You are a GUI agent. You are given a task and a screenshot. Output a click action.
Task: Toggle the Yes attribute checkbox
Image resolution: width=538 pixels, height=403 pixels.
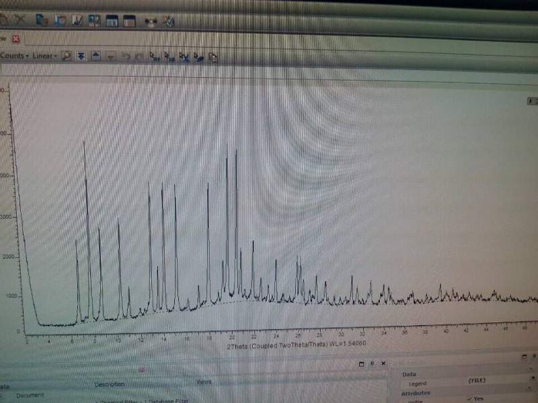(x=469, y=399)
